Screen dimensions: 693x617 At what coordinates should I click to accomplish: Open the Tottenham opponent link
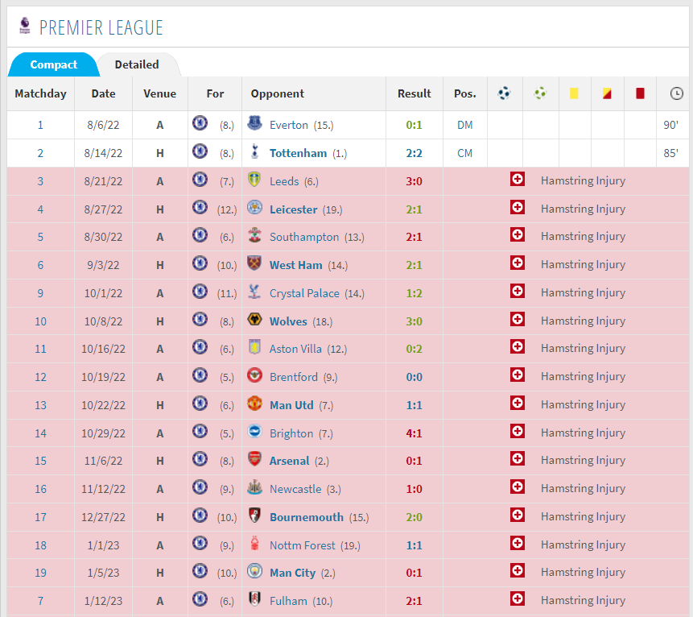click(x=299, y=153)
